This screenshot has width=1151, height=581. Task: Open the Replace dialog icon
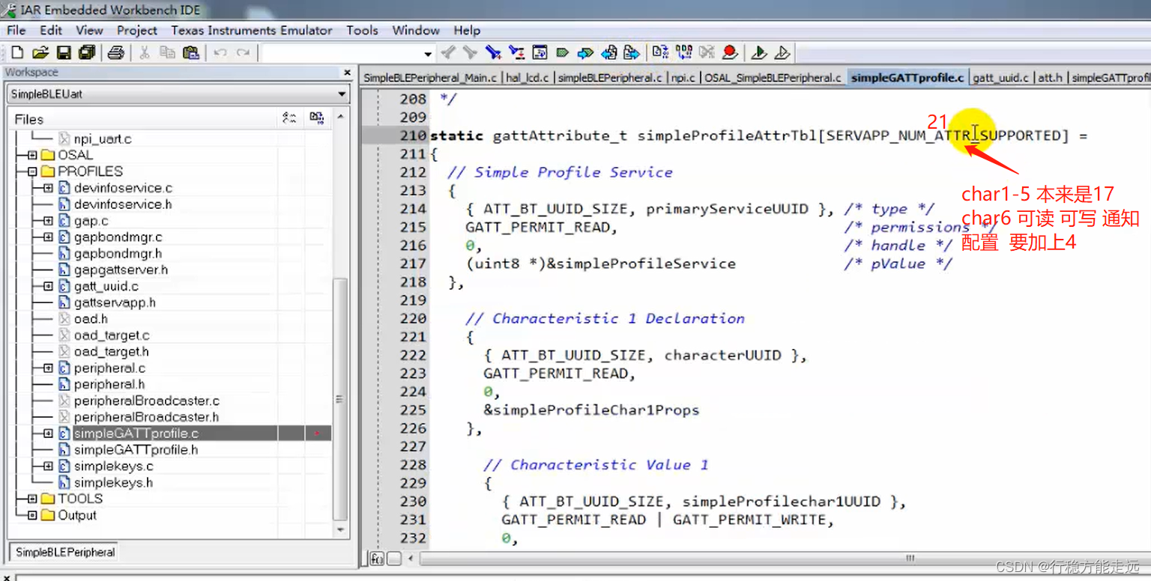pyautogui.click(x=516, y=52)
